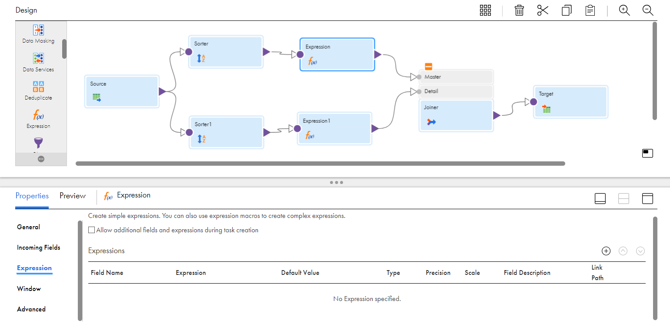This screenshot has height=331, width=670.
Task: Move expression up with up-arrow icon
Action: (x=623, y=251)
